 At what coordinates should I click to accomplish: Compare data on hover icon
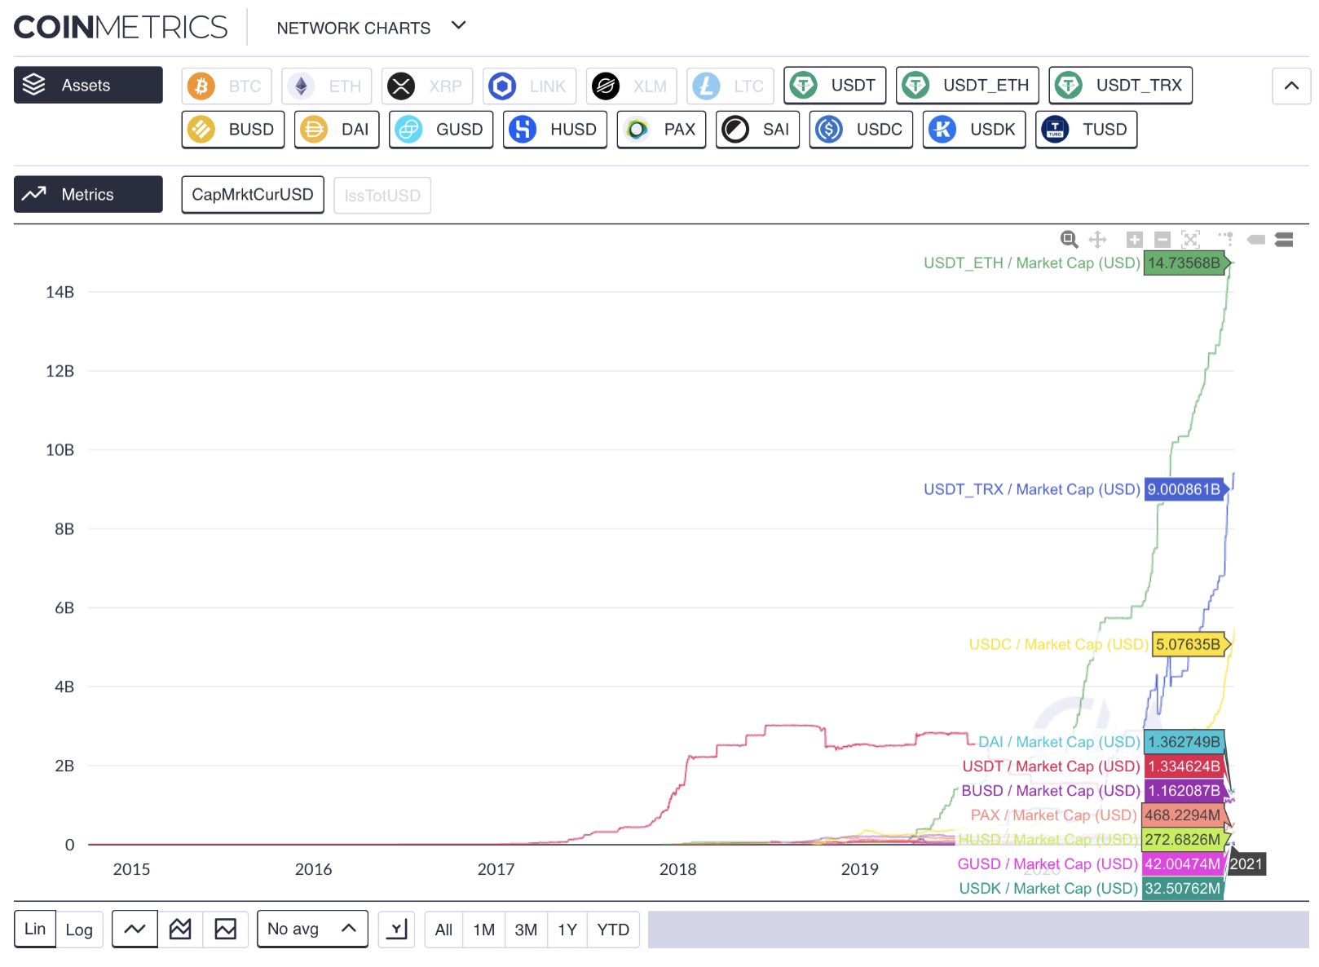tap(1284, 239)
